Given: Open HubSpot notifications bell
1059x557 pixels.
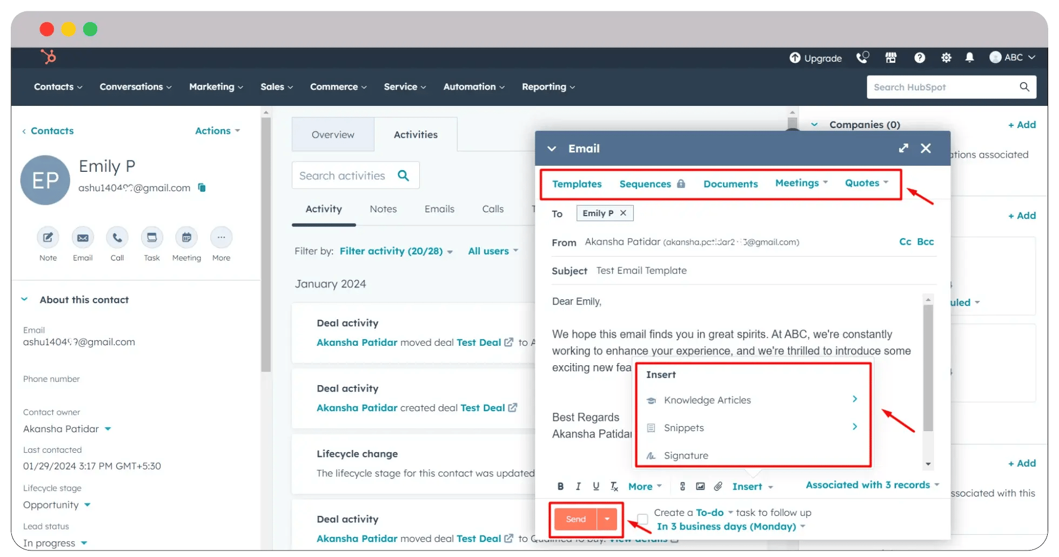Looking at the screenshot, I should click(x=970, y=58).
